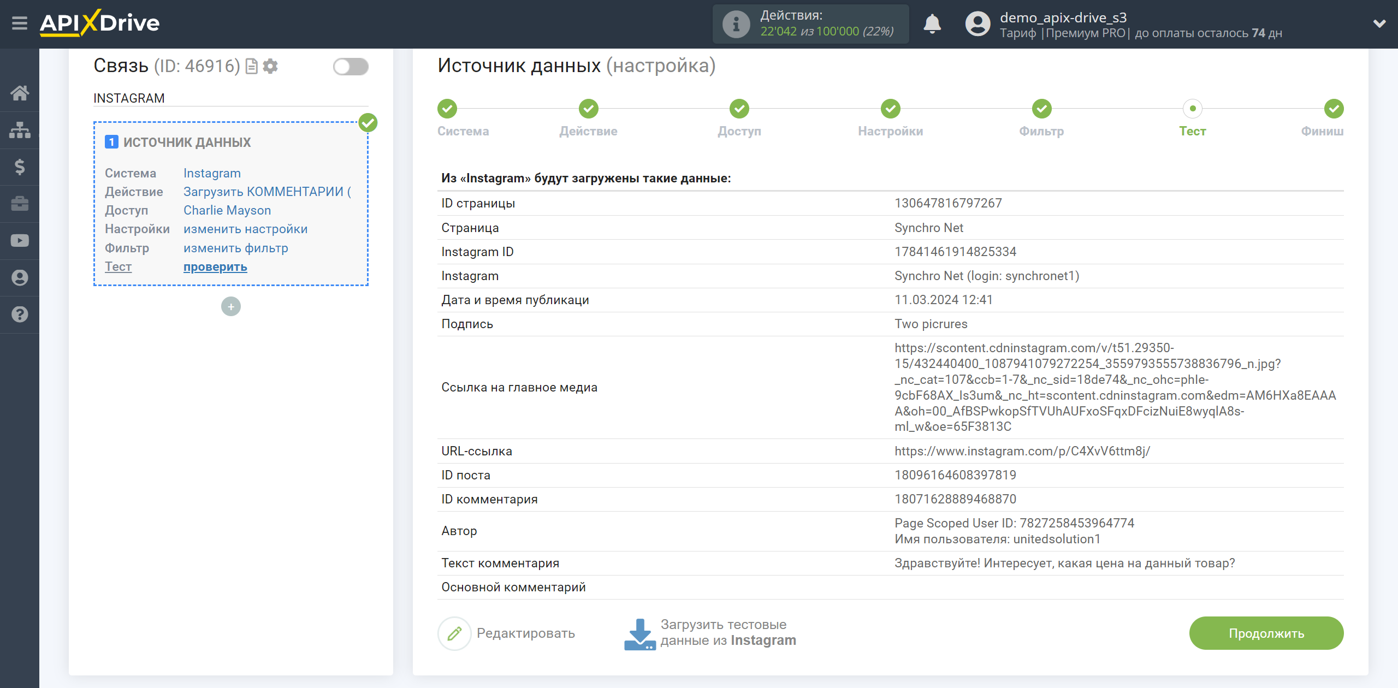The width and height of the screenshot is (1398, 688).
Task: Click the Основной комментарий row label
Action: pos(513,587)
